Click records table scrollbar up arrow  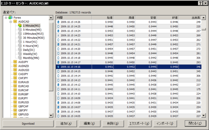[204, 18]
